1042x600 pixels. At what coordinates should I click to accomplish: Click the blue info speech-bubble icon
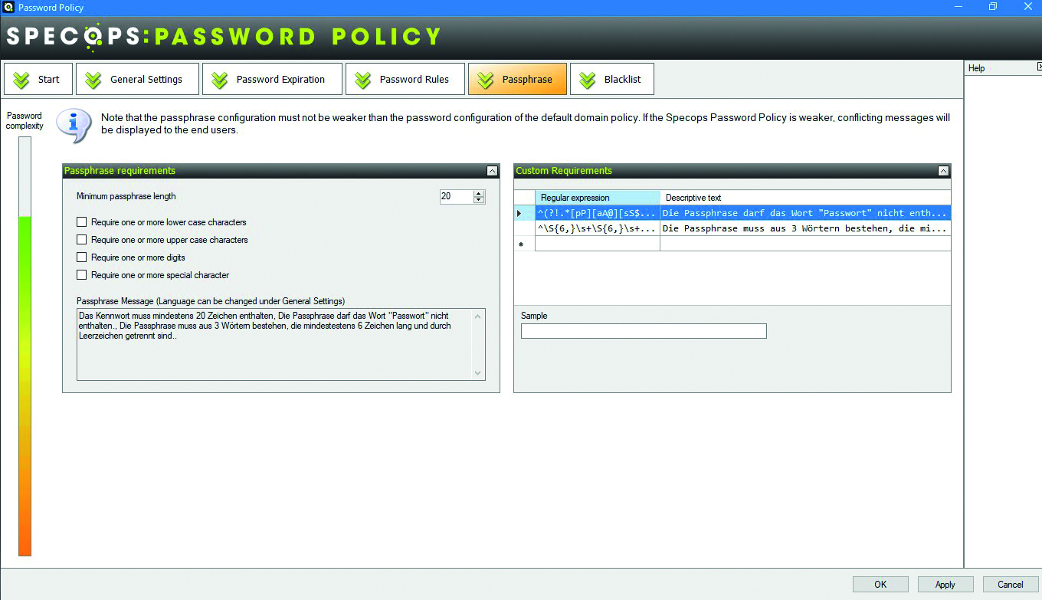[x=74, y=125]
